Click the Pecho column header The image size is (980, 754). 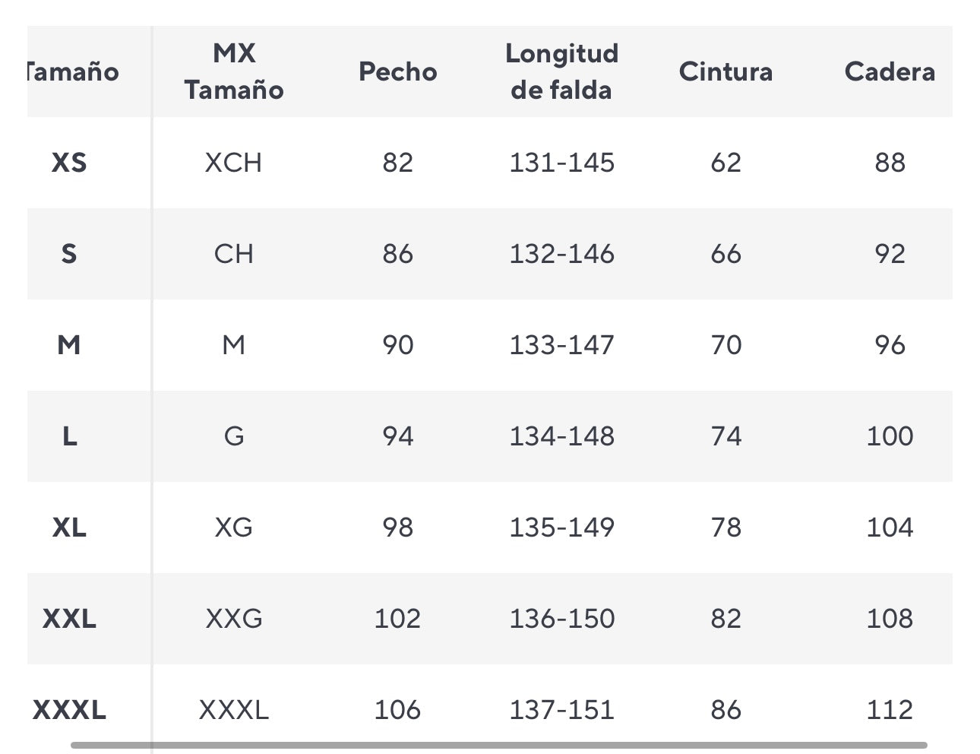[397, 72]
